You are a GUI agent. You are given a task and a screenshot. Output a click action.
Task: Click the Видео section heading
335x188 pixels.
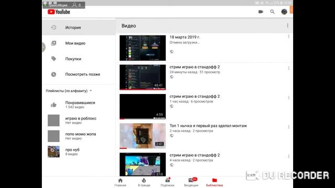tap(129, 26)
